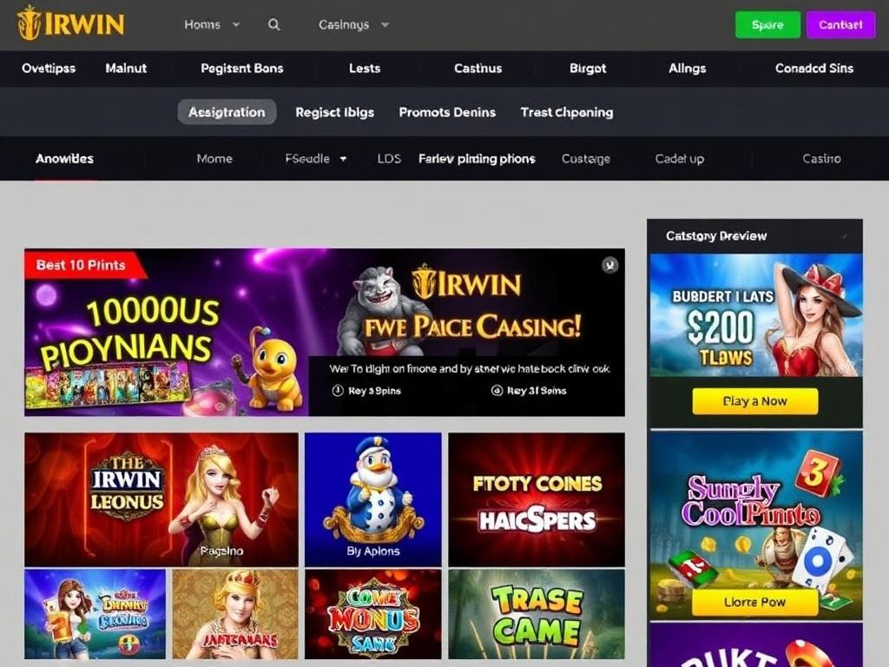Click the Rey 31 Spins clock icon

[497, 390]
